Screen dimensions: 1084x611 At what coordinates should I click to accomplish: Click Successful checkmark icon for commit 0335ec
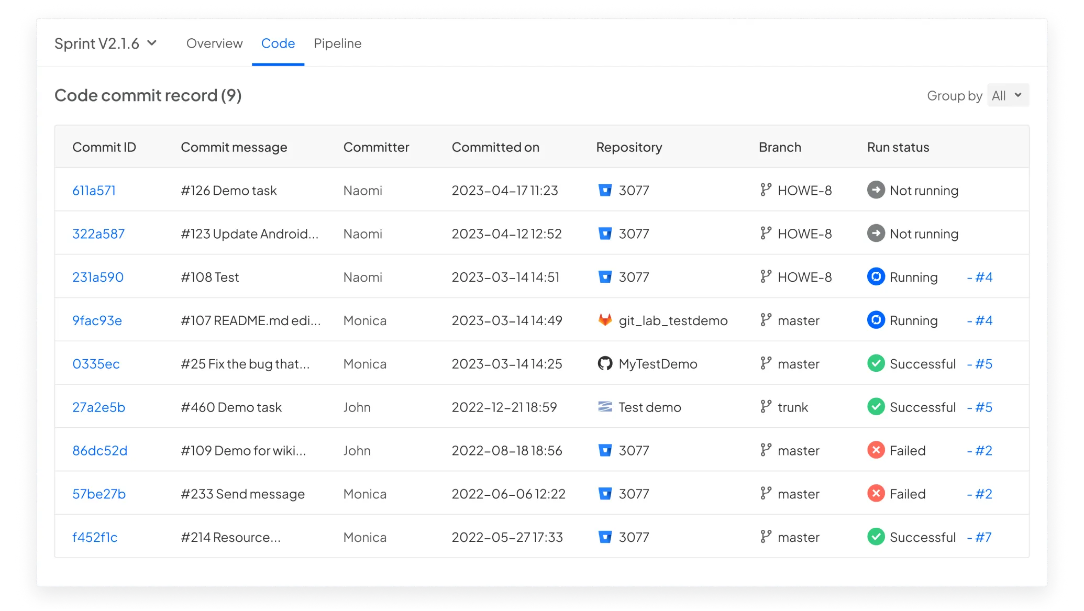pyautogui.click(x=876, y=363)
